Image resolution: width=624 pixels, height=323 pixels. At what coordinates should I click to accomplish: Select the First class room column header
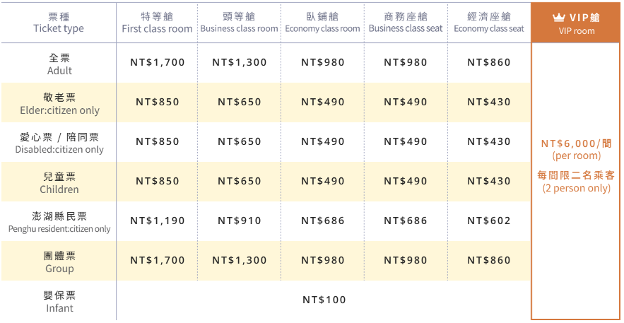tap(157, 23)
